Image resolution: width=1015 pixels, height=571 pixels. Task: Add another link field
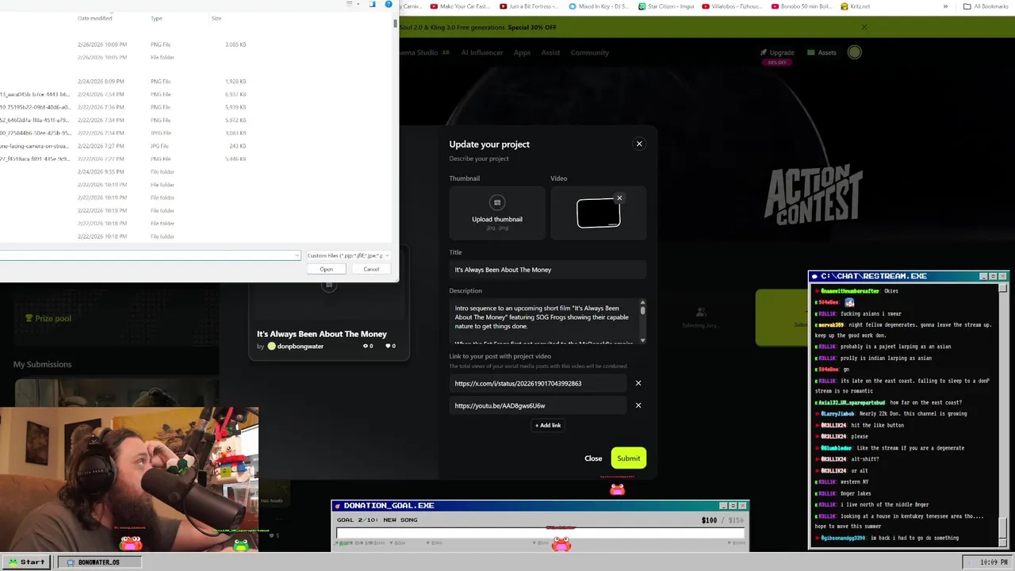coord(548,425)
